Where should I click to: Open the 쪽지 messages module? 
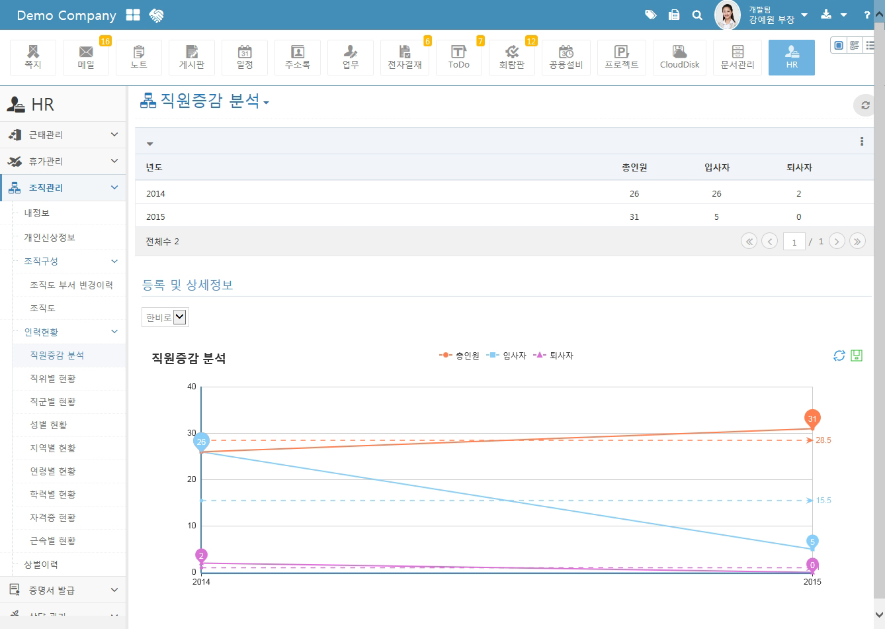click(x=33, y=58)
